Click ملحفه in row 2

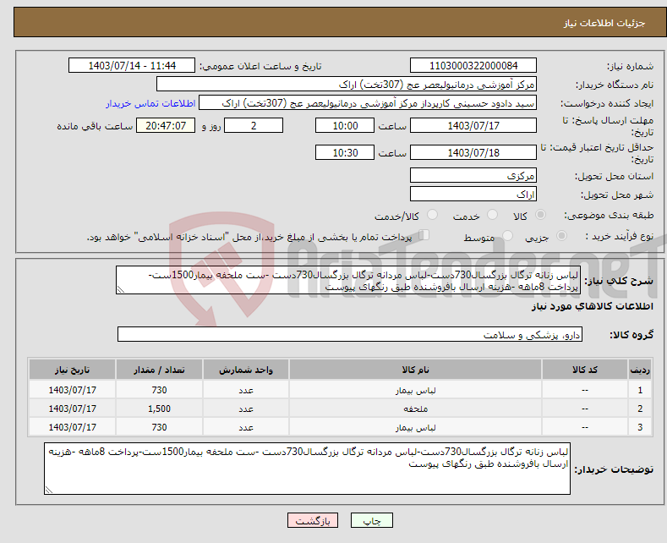pos(415,409)
